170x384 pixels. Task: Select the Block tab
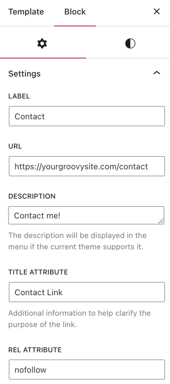point(75,12)
